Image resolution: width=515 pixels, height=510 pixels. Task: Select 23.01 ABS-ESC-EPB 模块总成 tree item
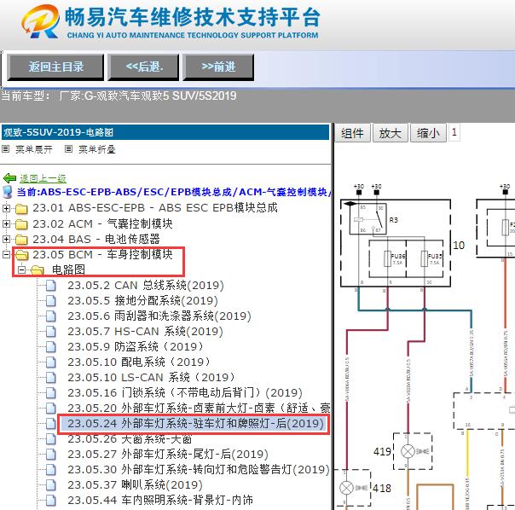pos(155,208)
